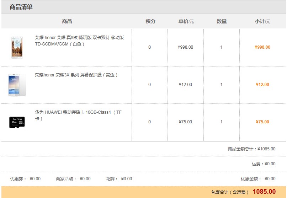Open the 华为 HUAWEI 移动存储卡 16GB product link

coord(78,116)
